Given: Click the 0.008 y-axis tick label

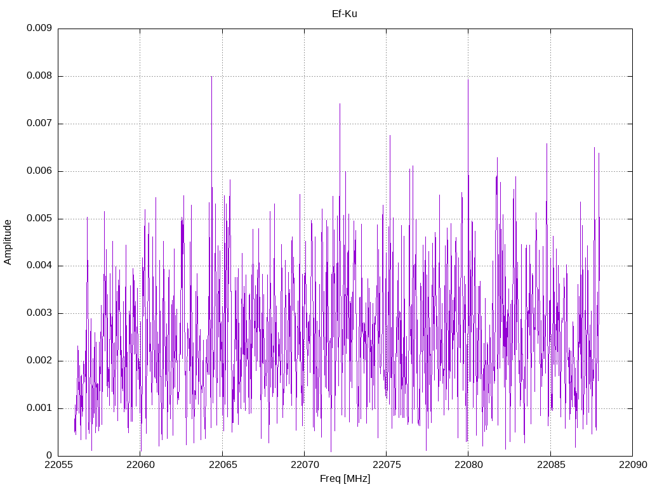Looking at the screenshot, I should click(39, 76).
